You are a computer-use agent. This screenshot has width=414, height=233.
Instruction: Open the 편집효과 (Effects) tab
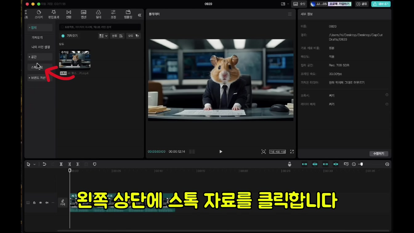pyautogui.click(x=54, y=14)
